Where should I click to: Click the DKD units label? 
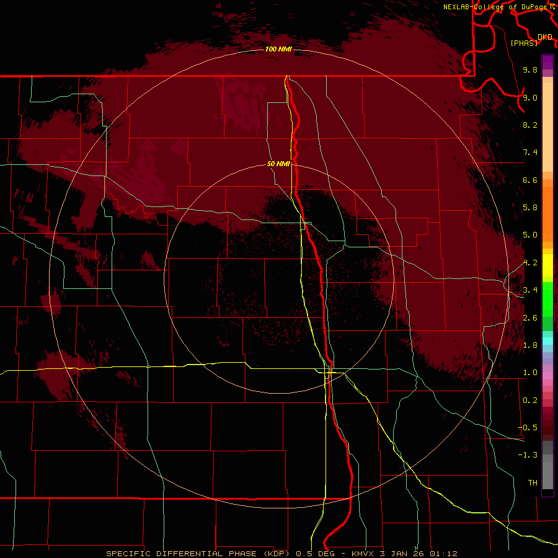tap(545, 37)
